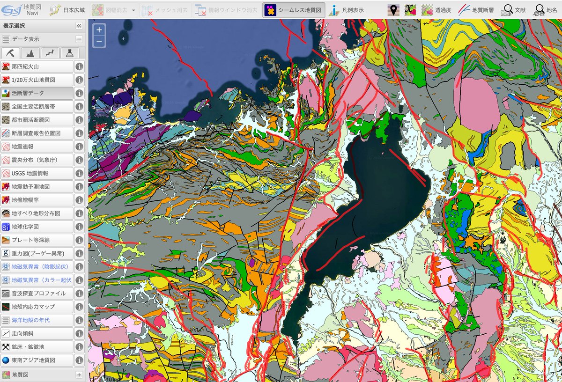Image resolution: width=562 pixels, height=382 pixels.
Task: Open info for 全国主要活断層帯
Action: [80, 107]
